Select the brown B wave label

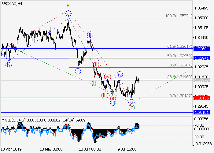[x=68, y=6]
